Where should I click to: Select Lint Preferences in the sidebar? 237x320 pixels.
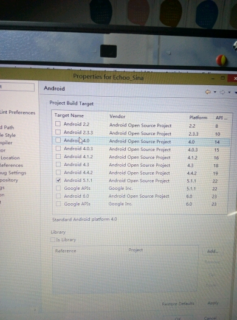tap(18, 113)
